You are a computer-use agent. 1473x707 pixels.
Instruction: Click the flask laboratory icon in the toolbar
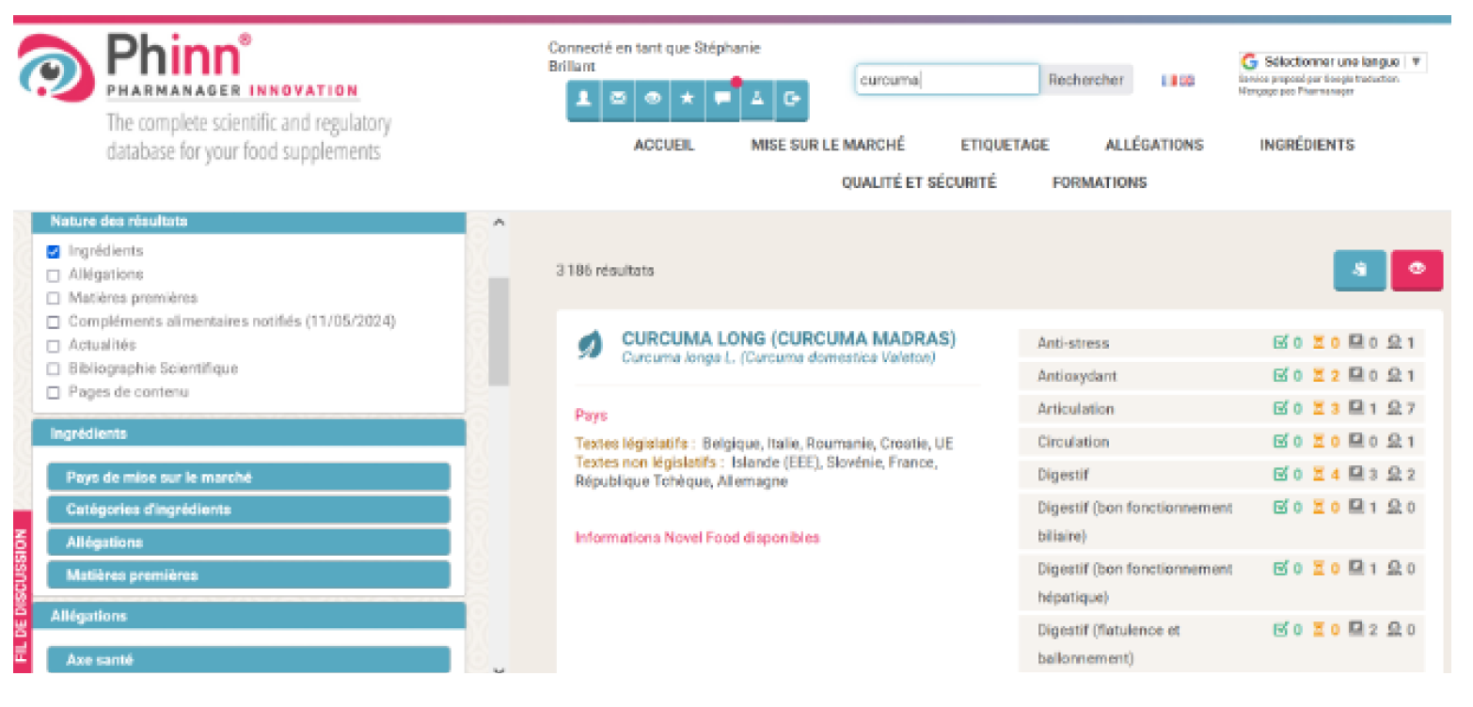[757, 100]
